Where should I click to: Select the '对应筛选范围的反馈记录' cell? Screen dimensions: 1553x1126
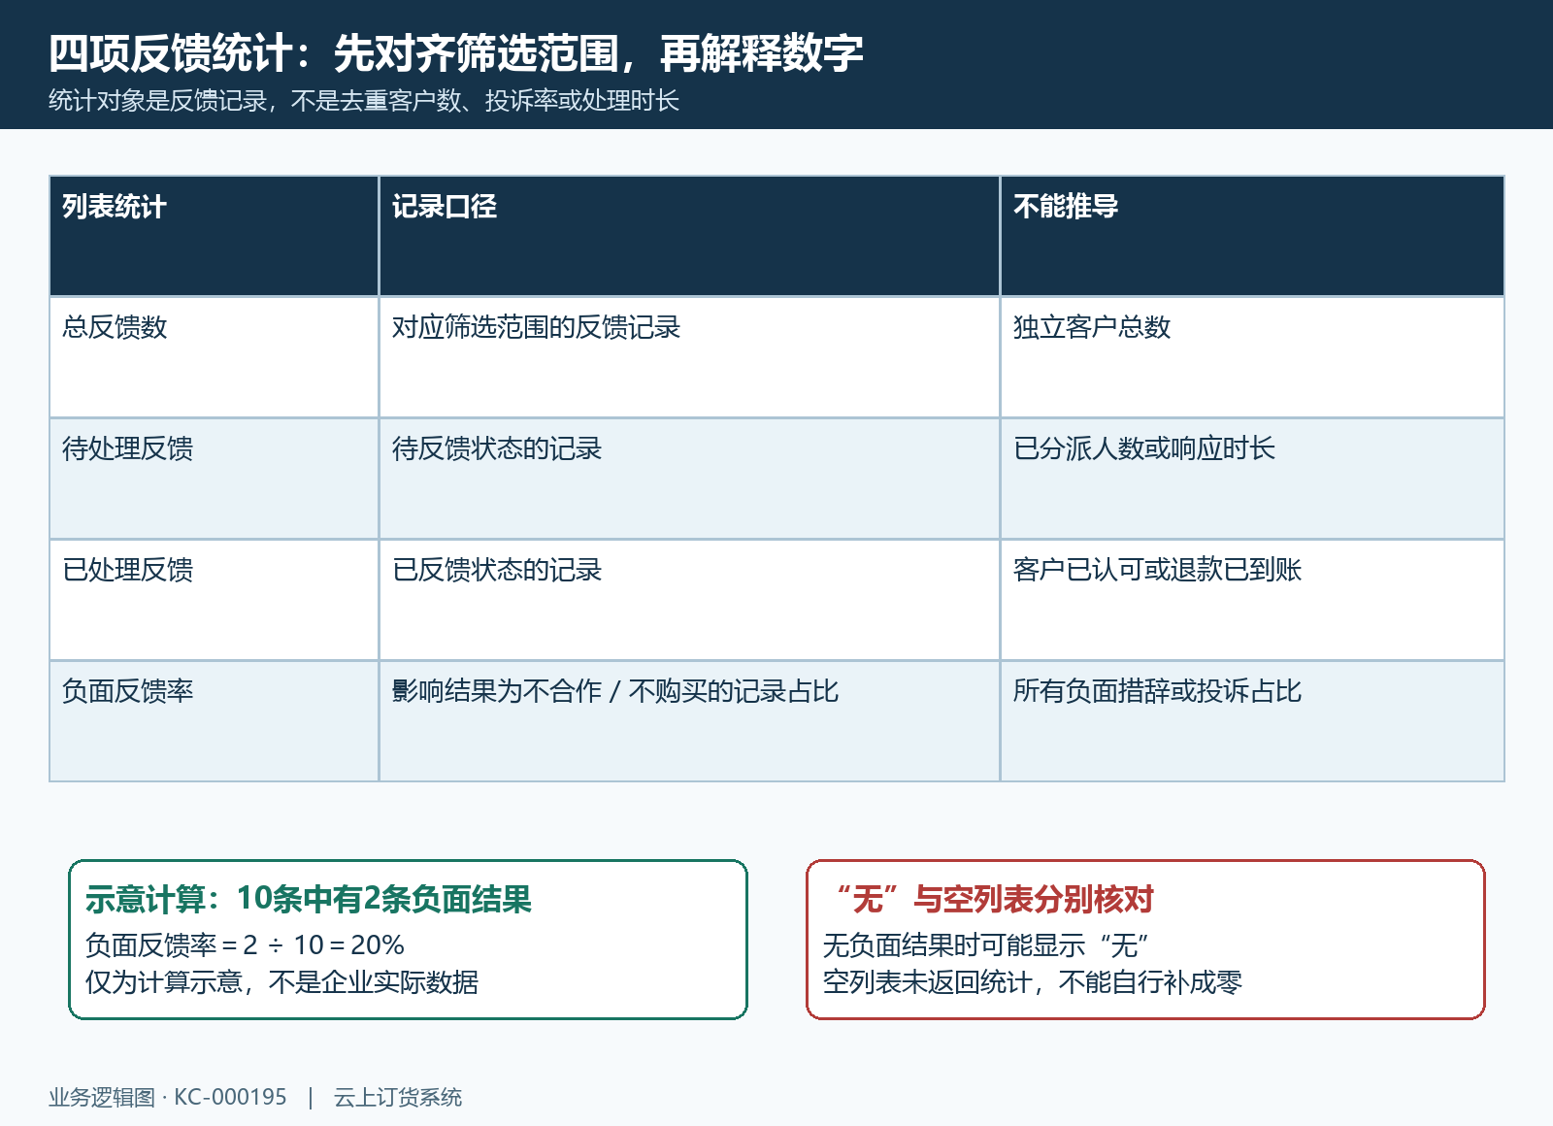click(689, 357)
